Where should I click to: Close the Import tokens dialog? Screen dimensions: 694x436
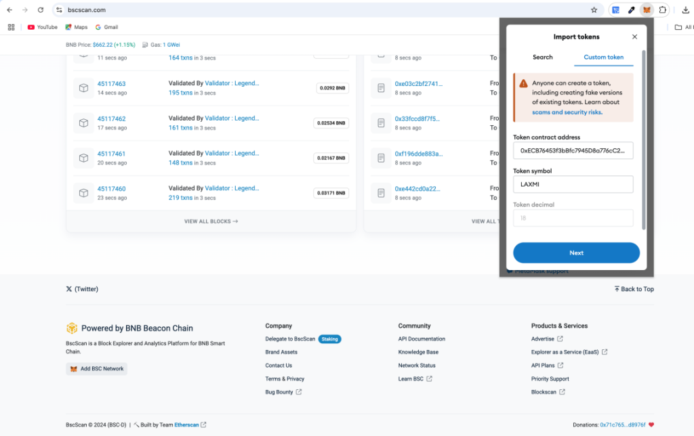click(x=634, y=37)
